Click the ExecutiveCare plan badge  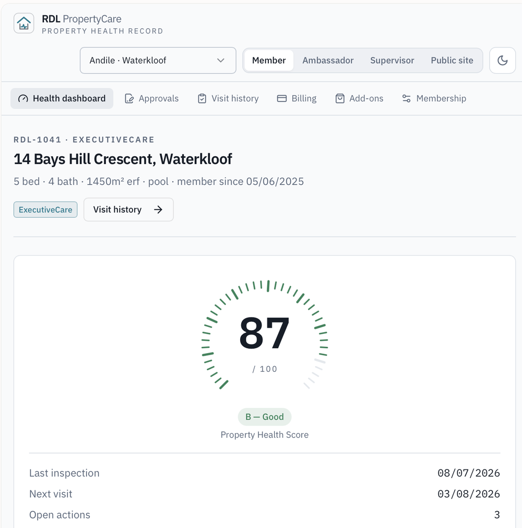pos(45,209)
